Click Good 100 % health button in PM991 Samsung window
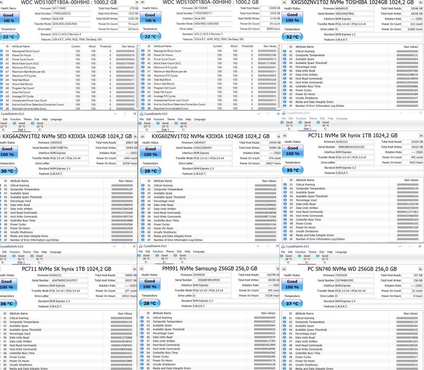The image size is (424, 370). click(150, 284)
